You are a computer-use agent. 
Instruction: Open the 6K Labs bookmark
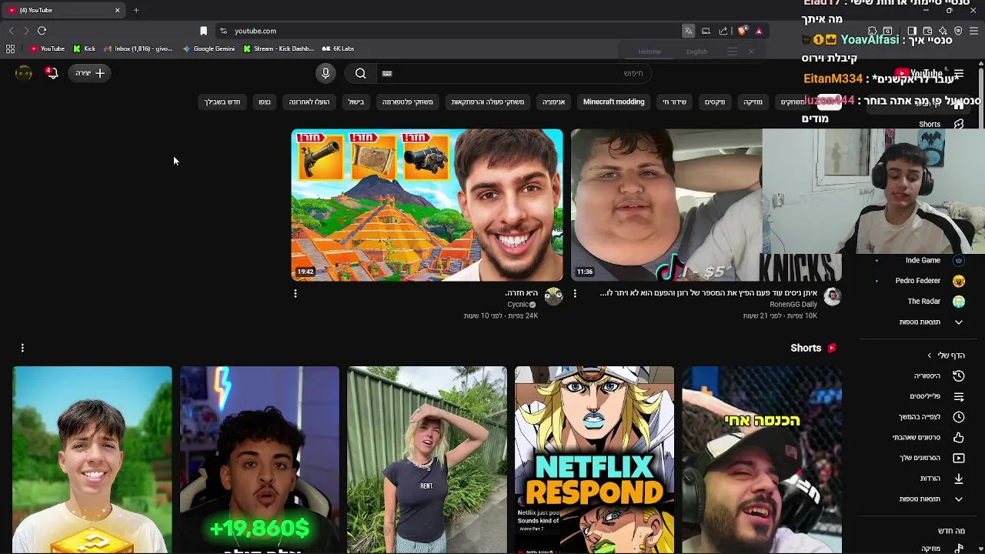[x=338, y=48]
